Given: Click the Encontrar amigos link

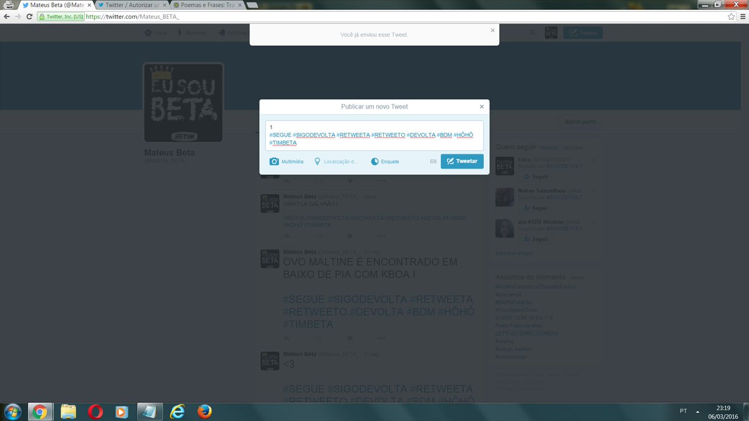Looking at the screenshot, I should 514,253.
